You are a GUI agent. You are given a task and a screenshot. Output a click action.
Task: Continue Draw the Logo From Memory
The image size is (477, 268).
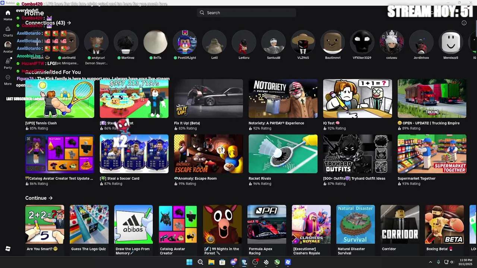[133, 224]
